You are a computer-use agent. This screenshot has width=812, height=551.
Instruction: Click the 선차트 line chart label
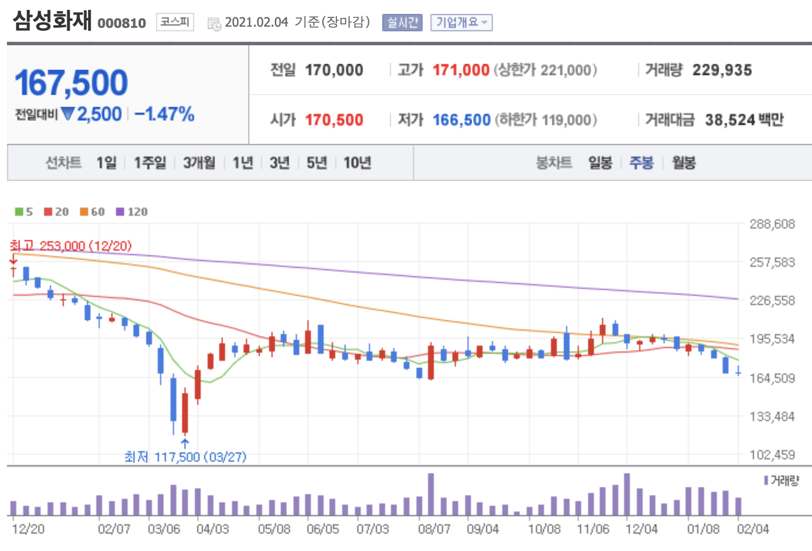point(63,163)
